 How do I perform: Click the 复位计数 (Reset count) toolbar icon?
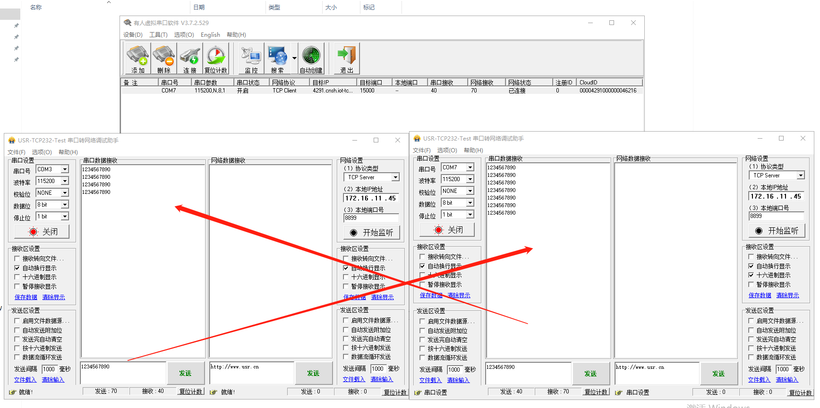[216, 58]
